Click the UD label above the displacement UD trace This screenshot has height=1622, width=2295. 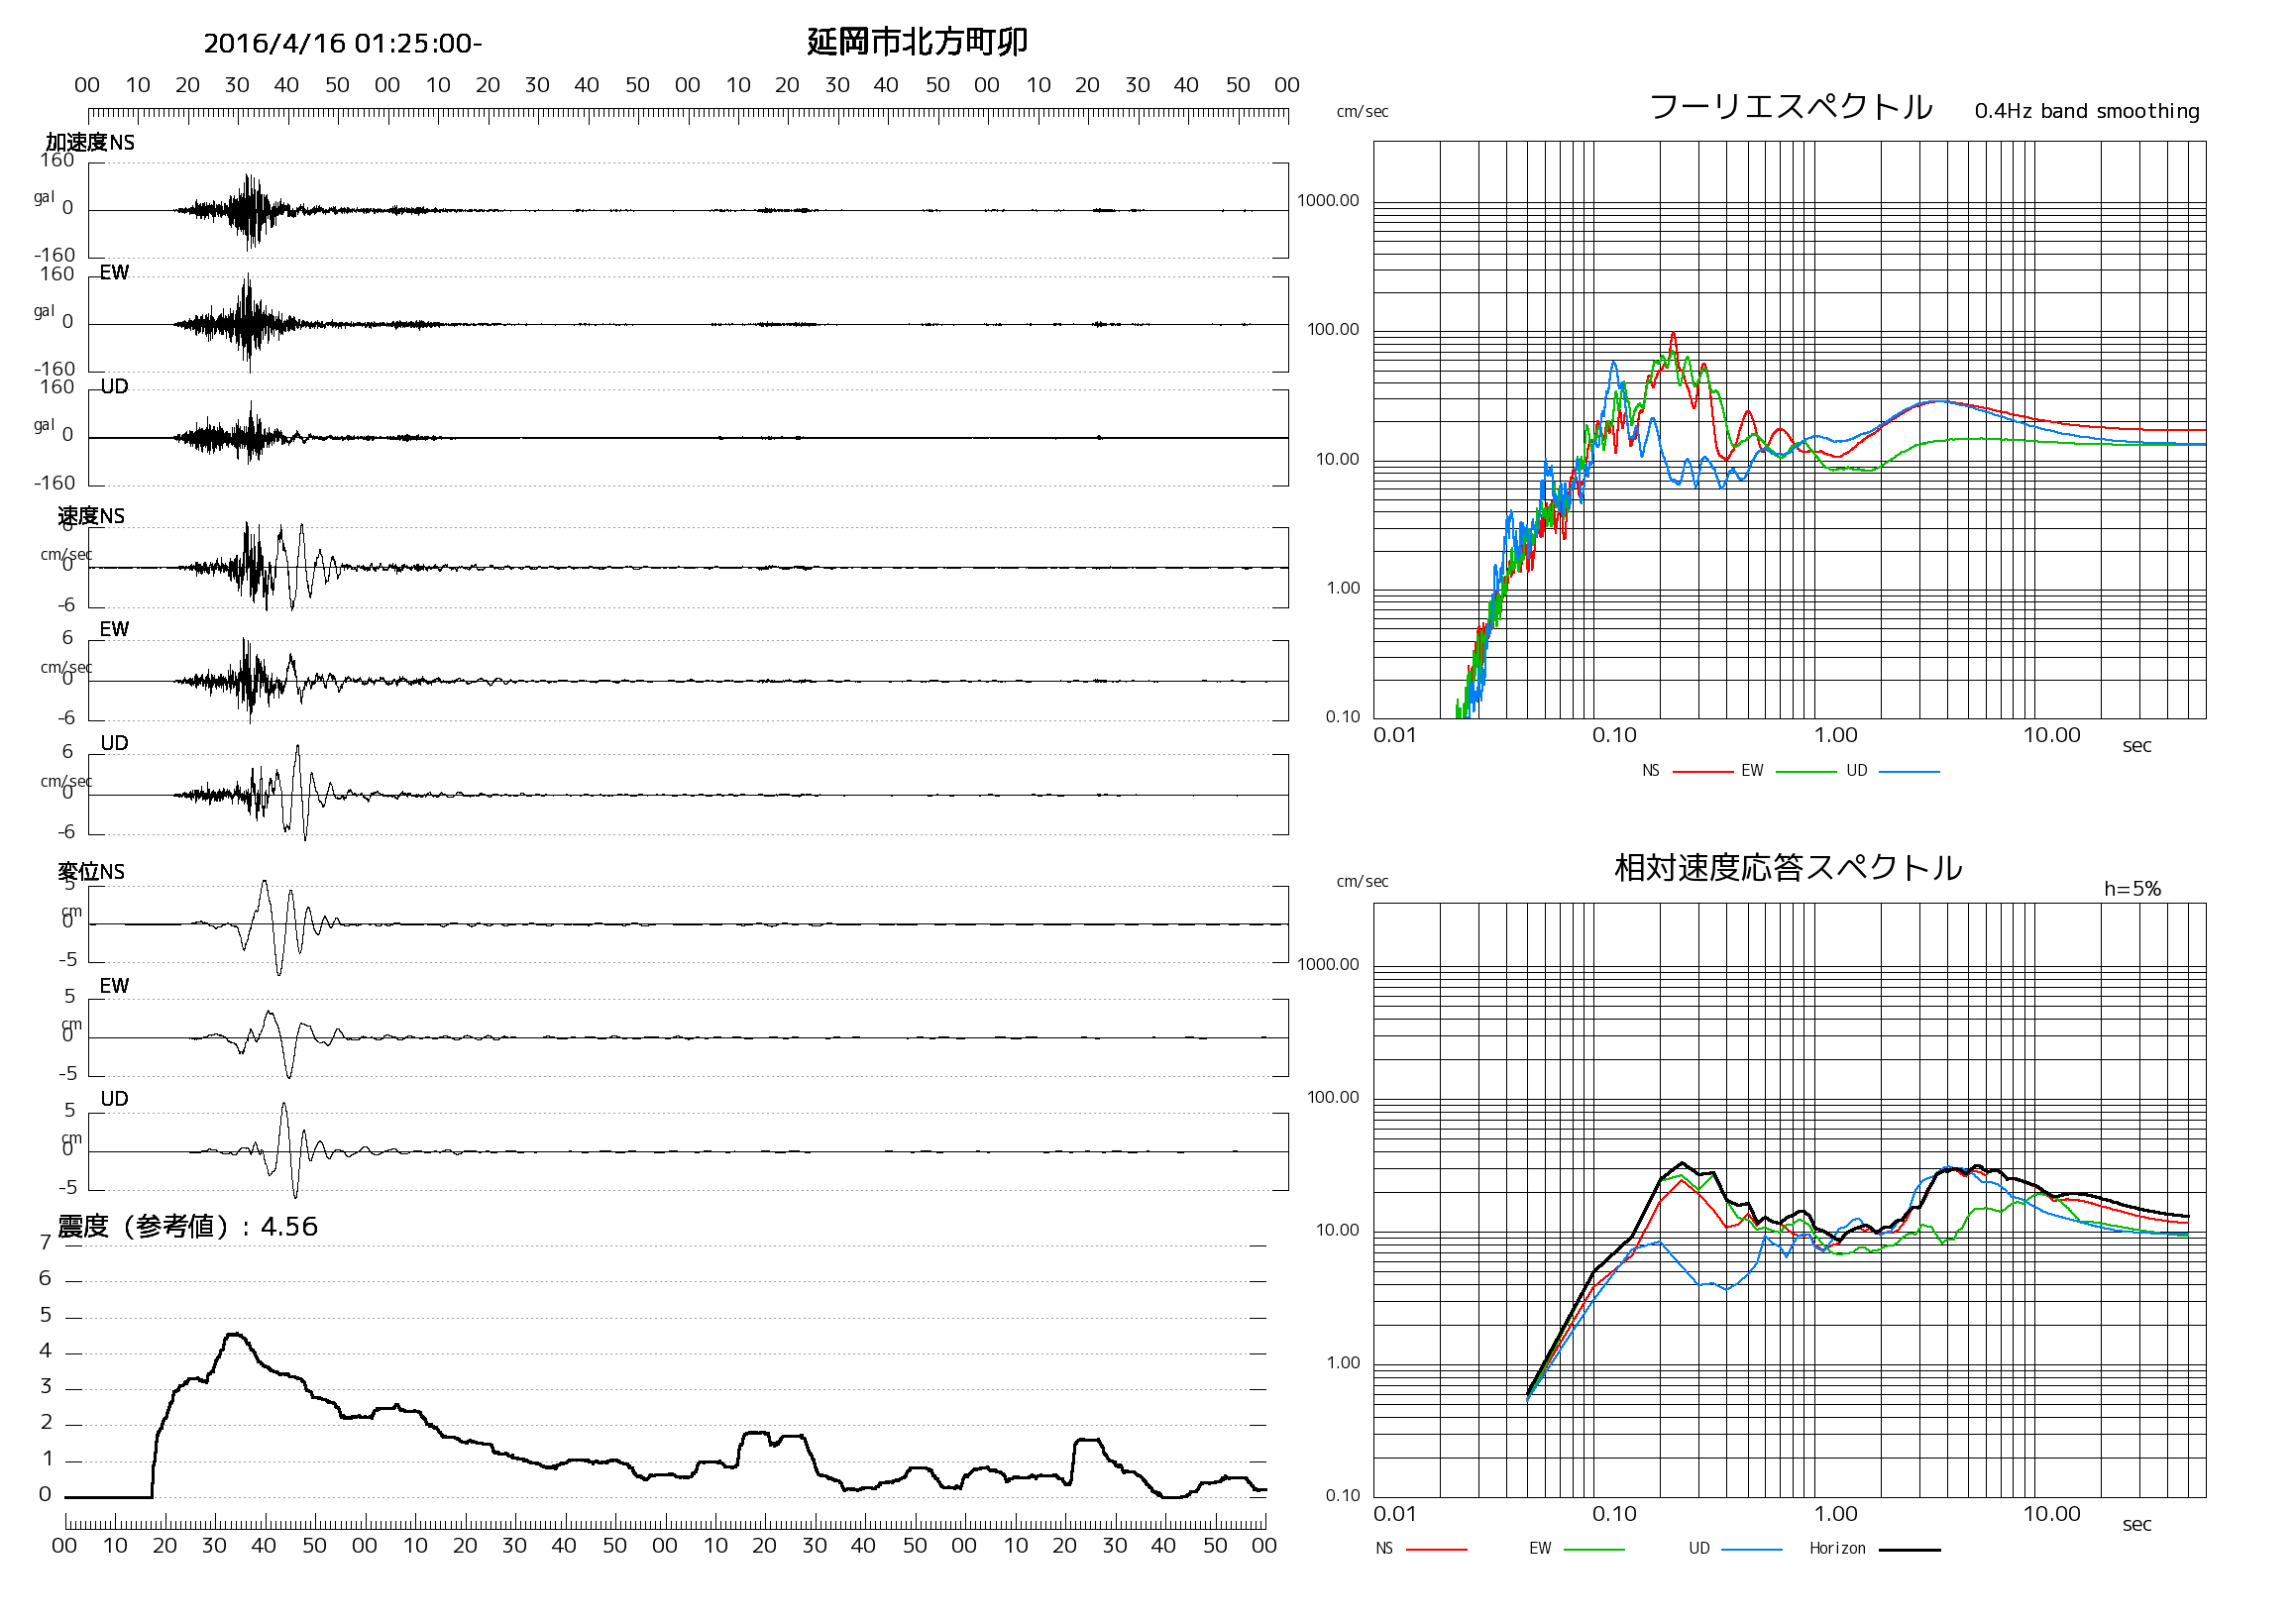tap(114, 1099)
